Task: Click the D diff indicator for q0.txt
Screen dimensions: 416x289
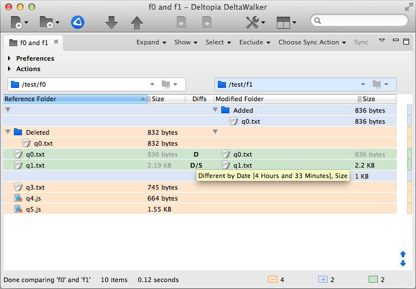Action: tap(196, 154)
